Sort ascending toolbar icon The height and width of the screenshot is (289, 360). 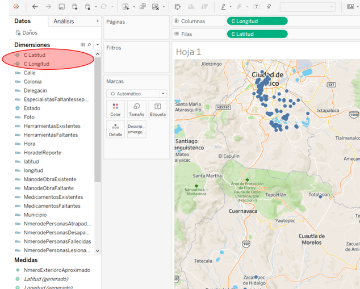(191, 7)
